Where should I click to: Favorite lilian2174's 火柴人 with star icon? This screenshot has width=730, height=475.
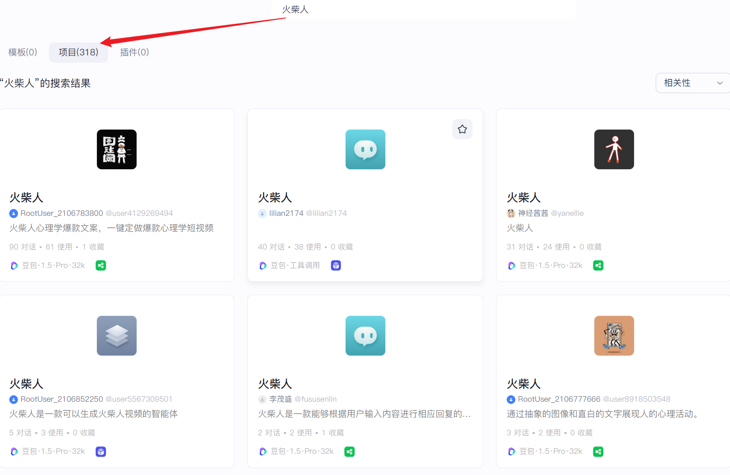click(x=462, y=129)
